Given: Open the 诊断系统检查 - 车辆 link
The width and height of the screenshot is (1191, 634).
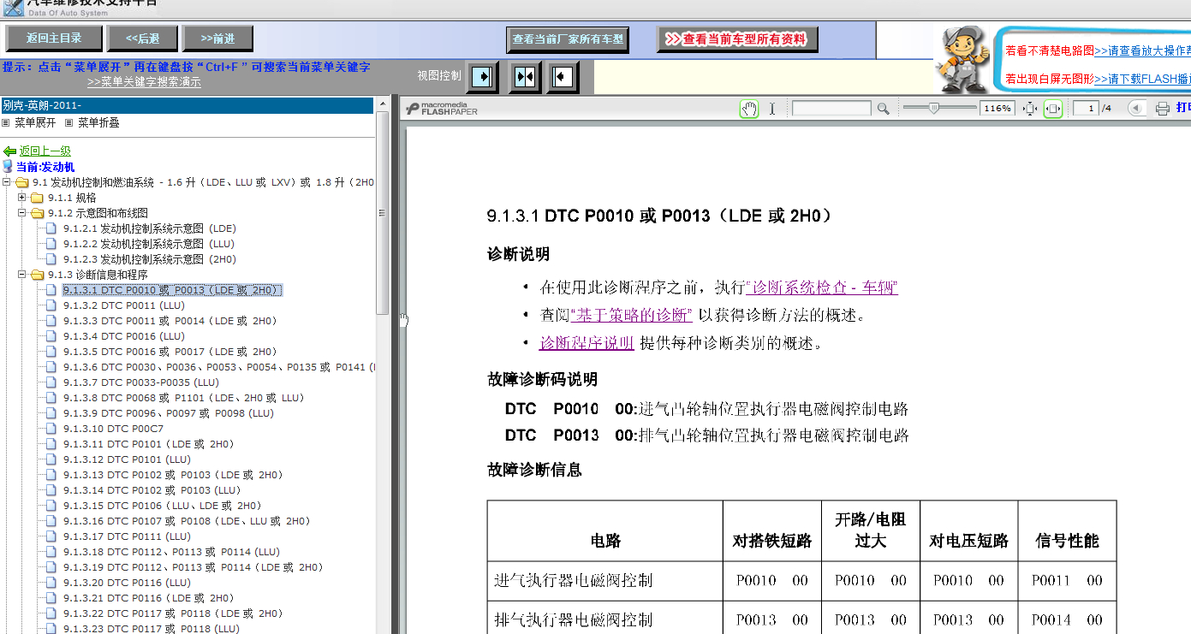Looking at the screenshot, I should pyautogui.click(x=822, y=287).
